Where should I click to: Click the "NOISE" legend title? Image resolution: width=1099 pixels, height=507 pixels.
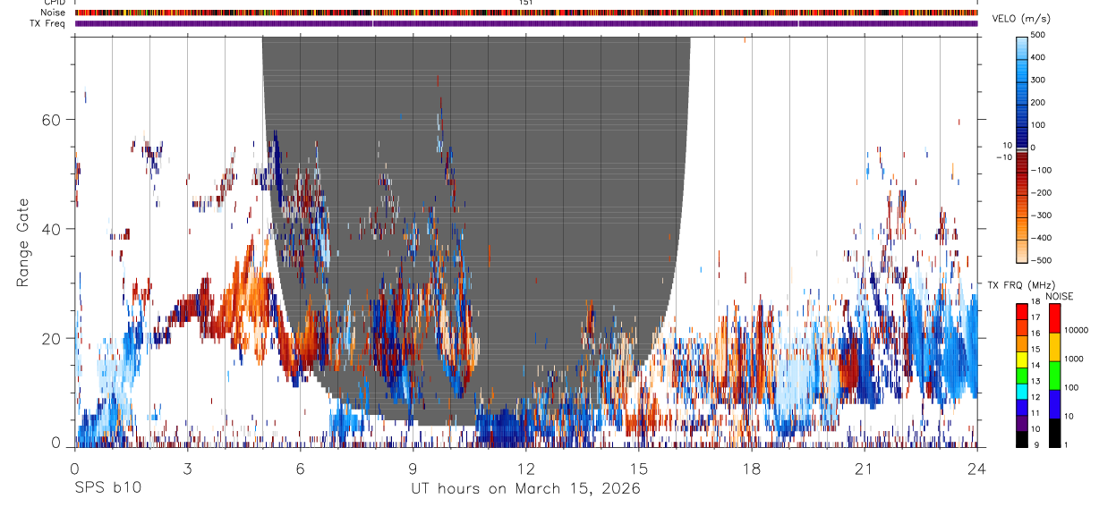1059,296
